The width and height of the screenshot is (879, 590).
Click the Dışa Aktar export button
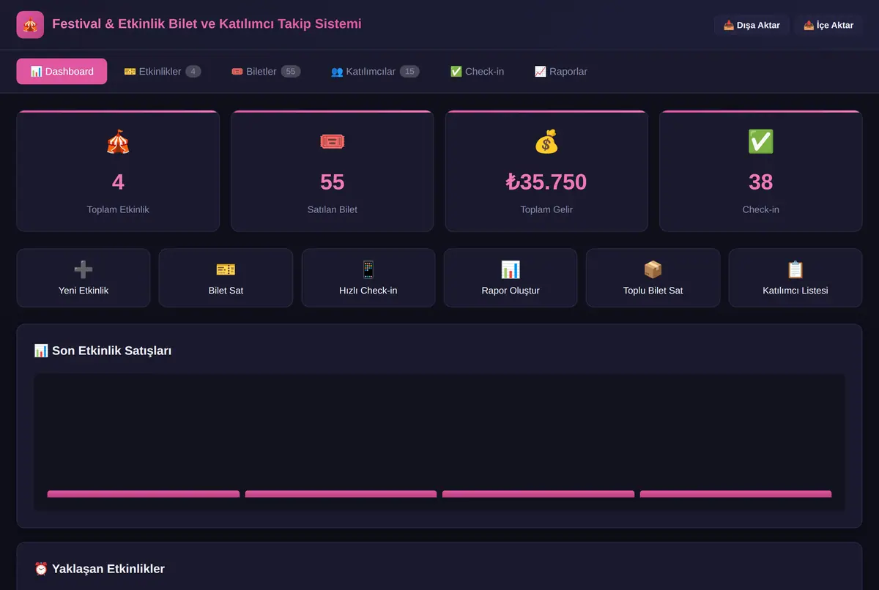(752, 25)
